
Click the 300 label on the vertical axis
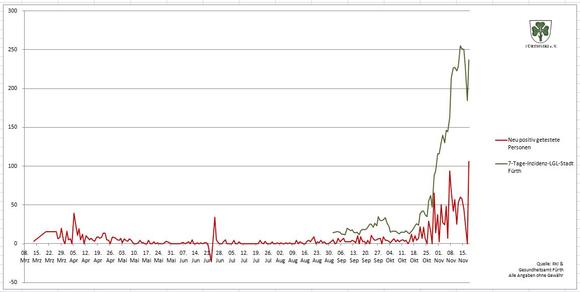coord(13,11)
